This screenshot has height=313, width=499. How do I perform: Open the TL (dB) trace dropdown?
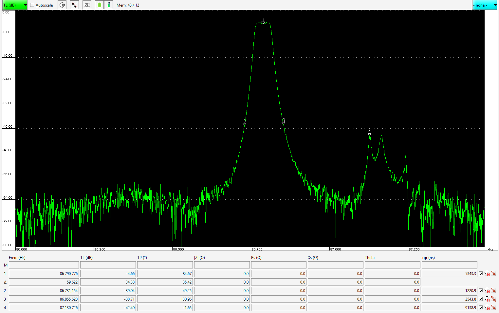15,5
